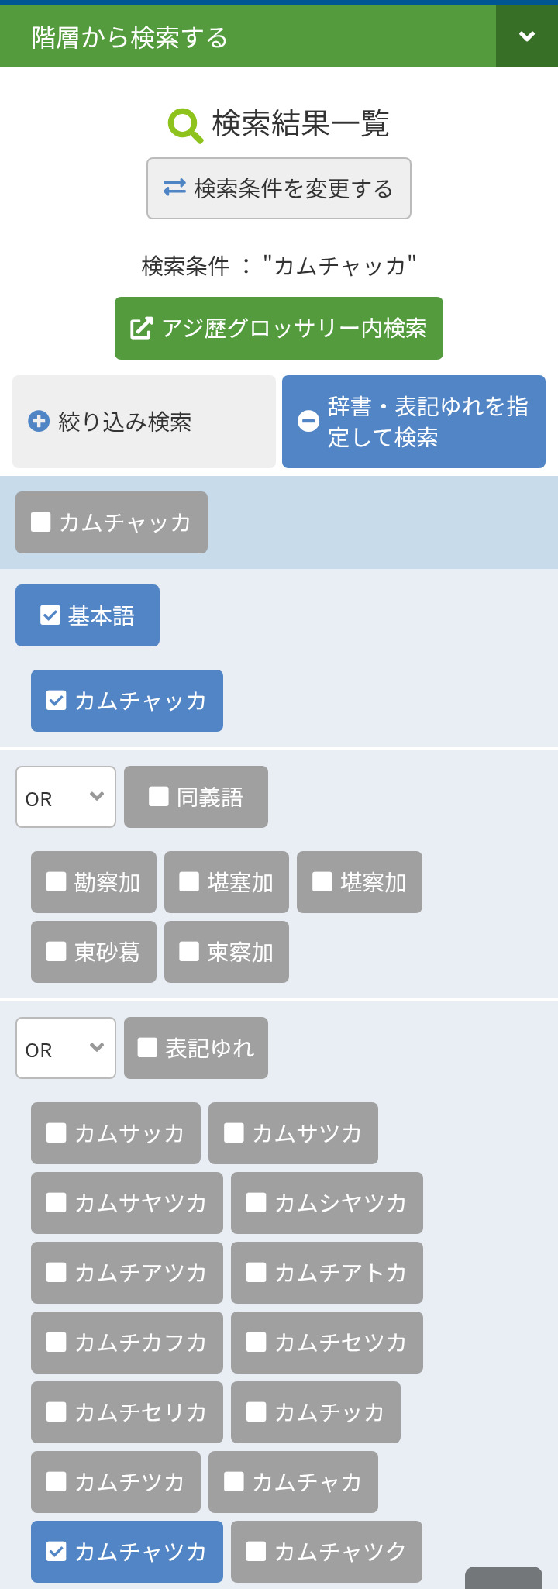Click the 階層から検索する header bar
Image resolution: width=558 pixels, height=1589 pixels.
tap(248, 36)
